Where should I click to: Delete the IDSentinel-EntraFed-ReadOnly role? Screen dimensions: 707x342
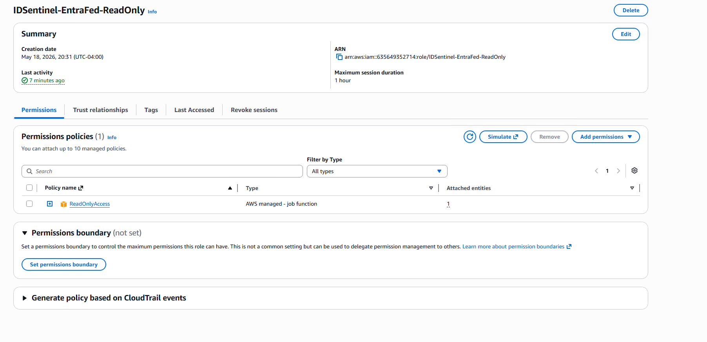(x=631, y=10)
